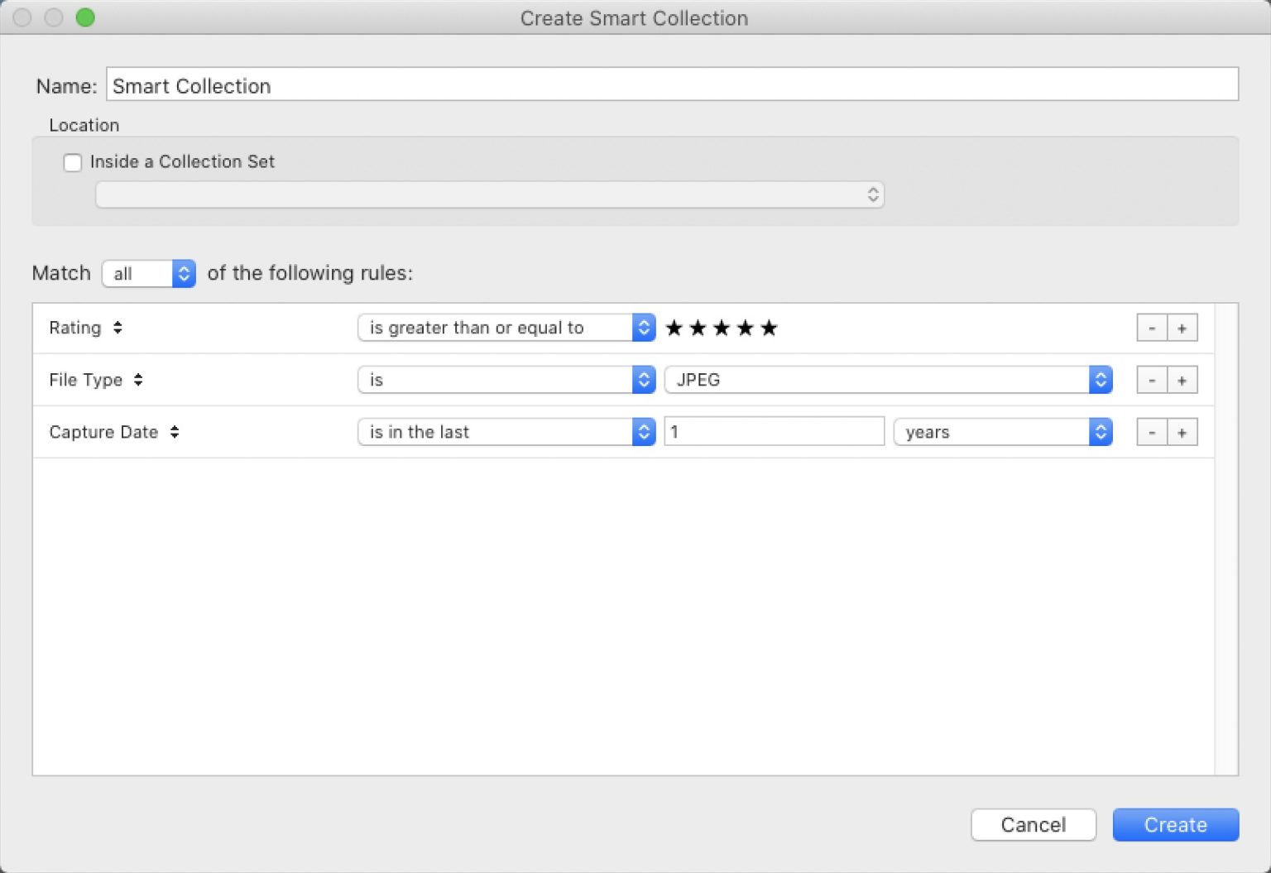Click the fifth rating star
1271x873 pixels.
coord(769,328)
